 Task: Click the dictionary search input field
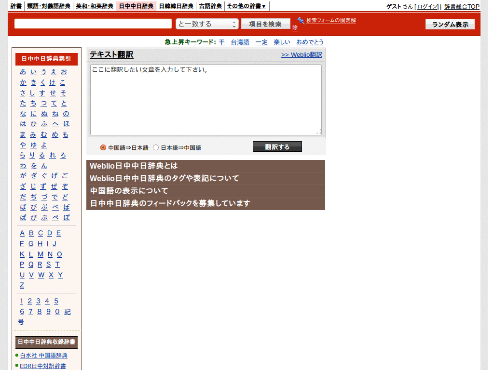coord(93,24)
